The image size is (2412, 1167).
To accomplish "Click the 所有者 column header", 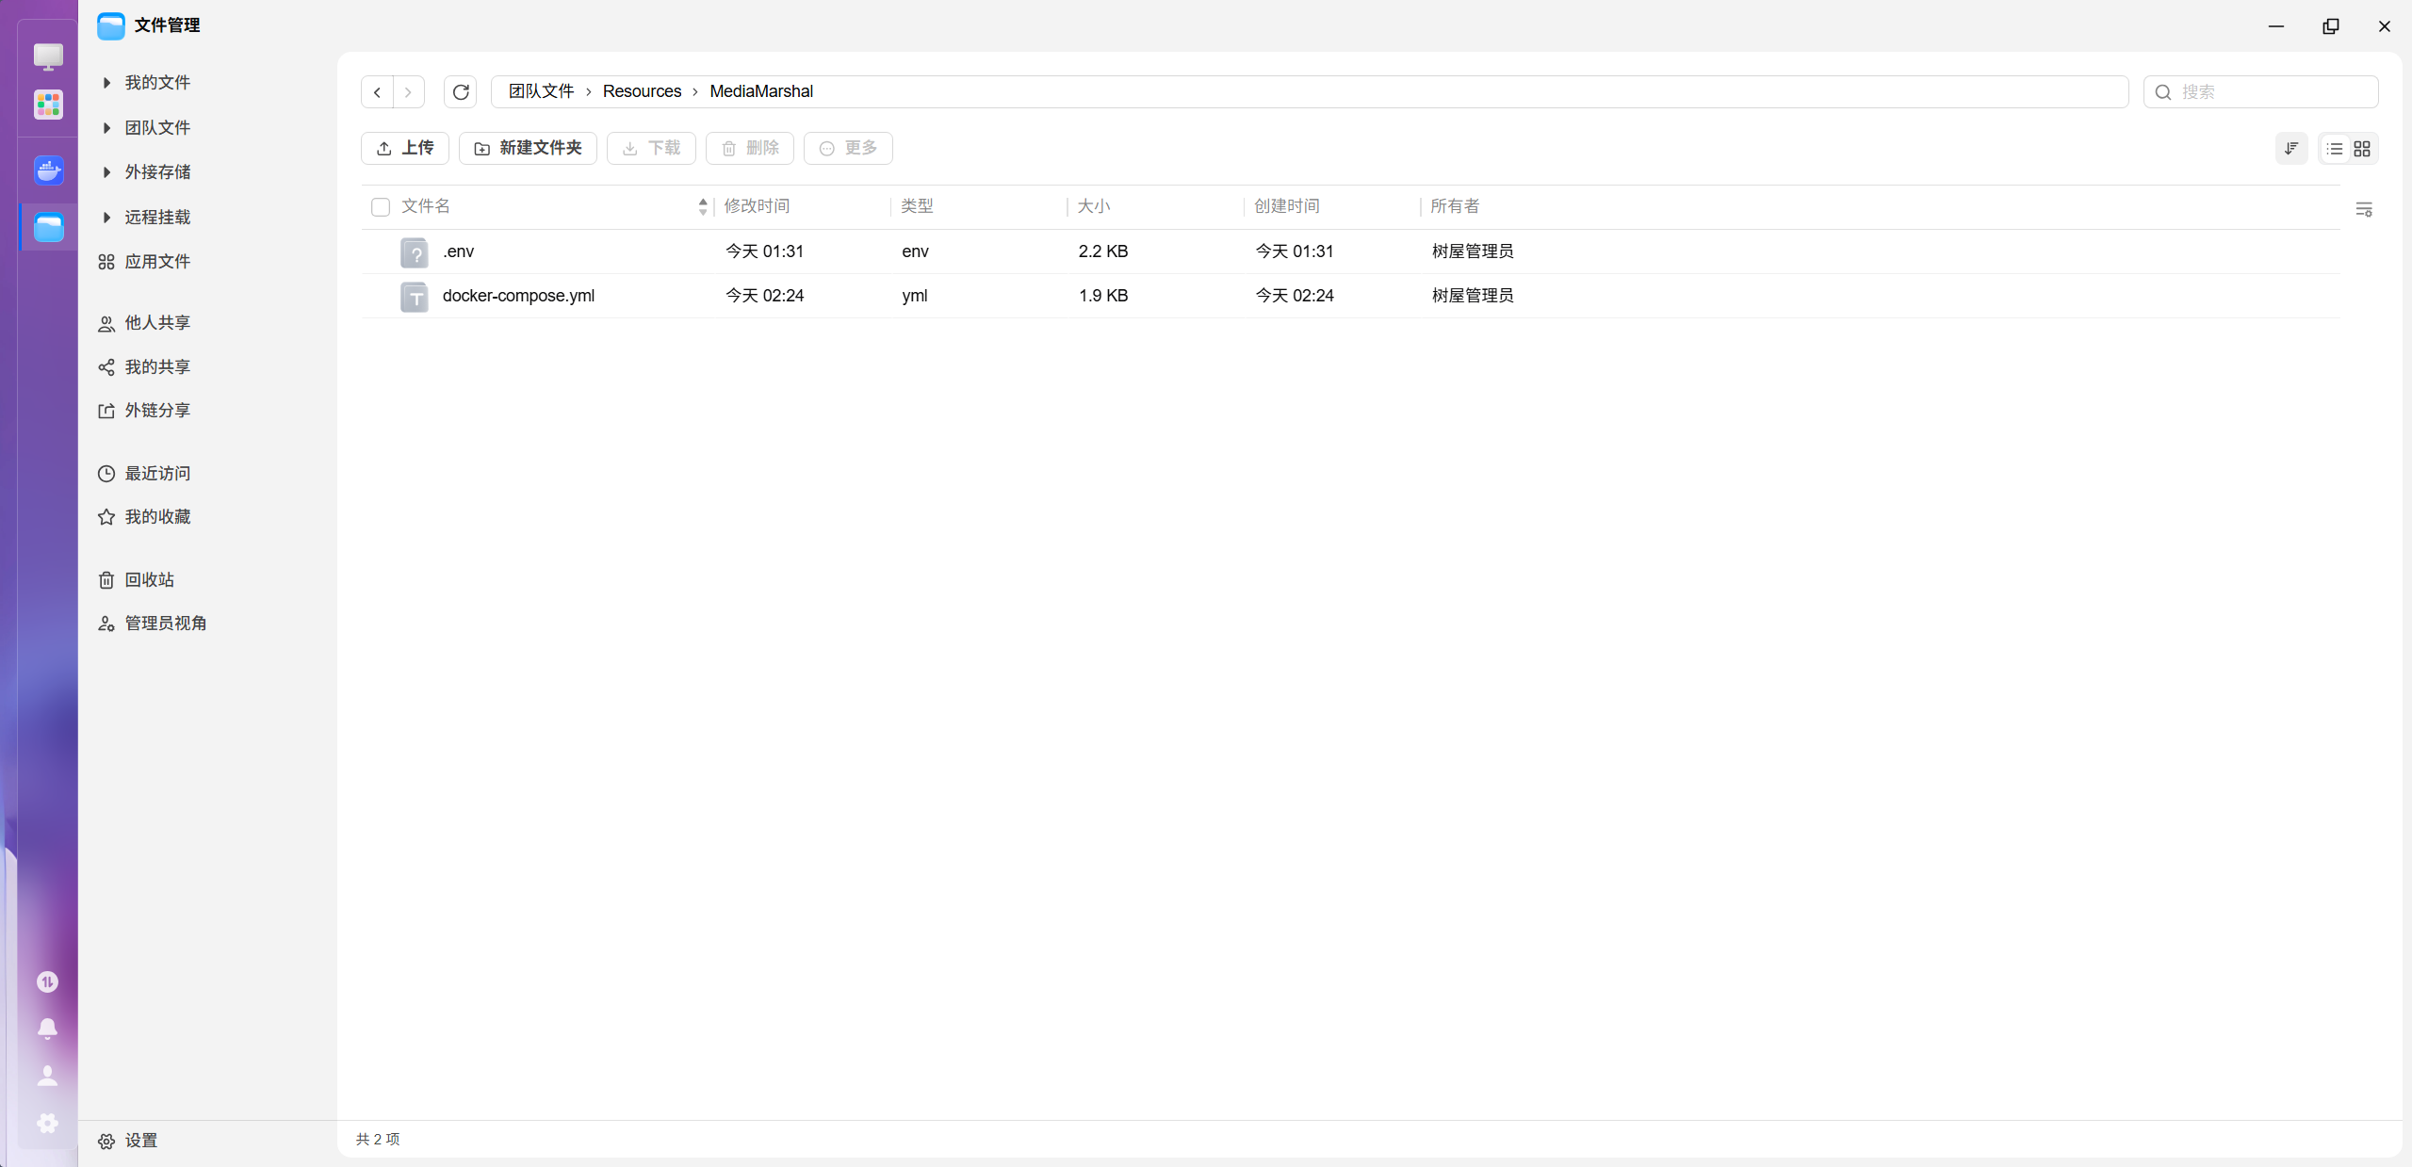I will (x=1455, y=206).
